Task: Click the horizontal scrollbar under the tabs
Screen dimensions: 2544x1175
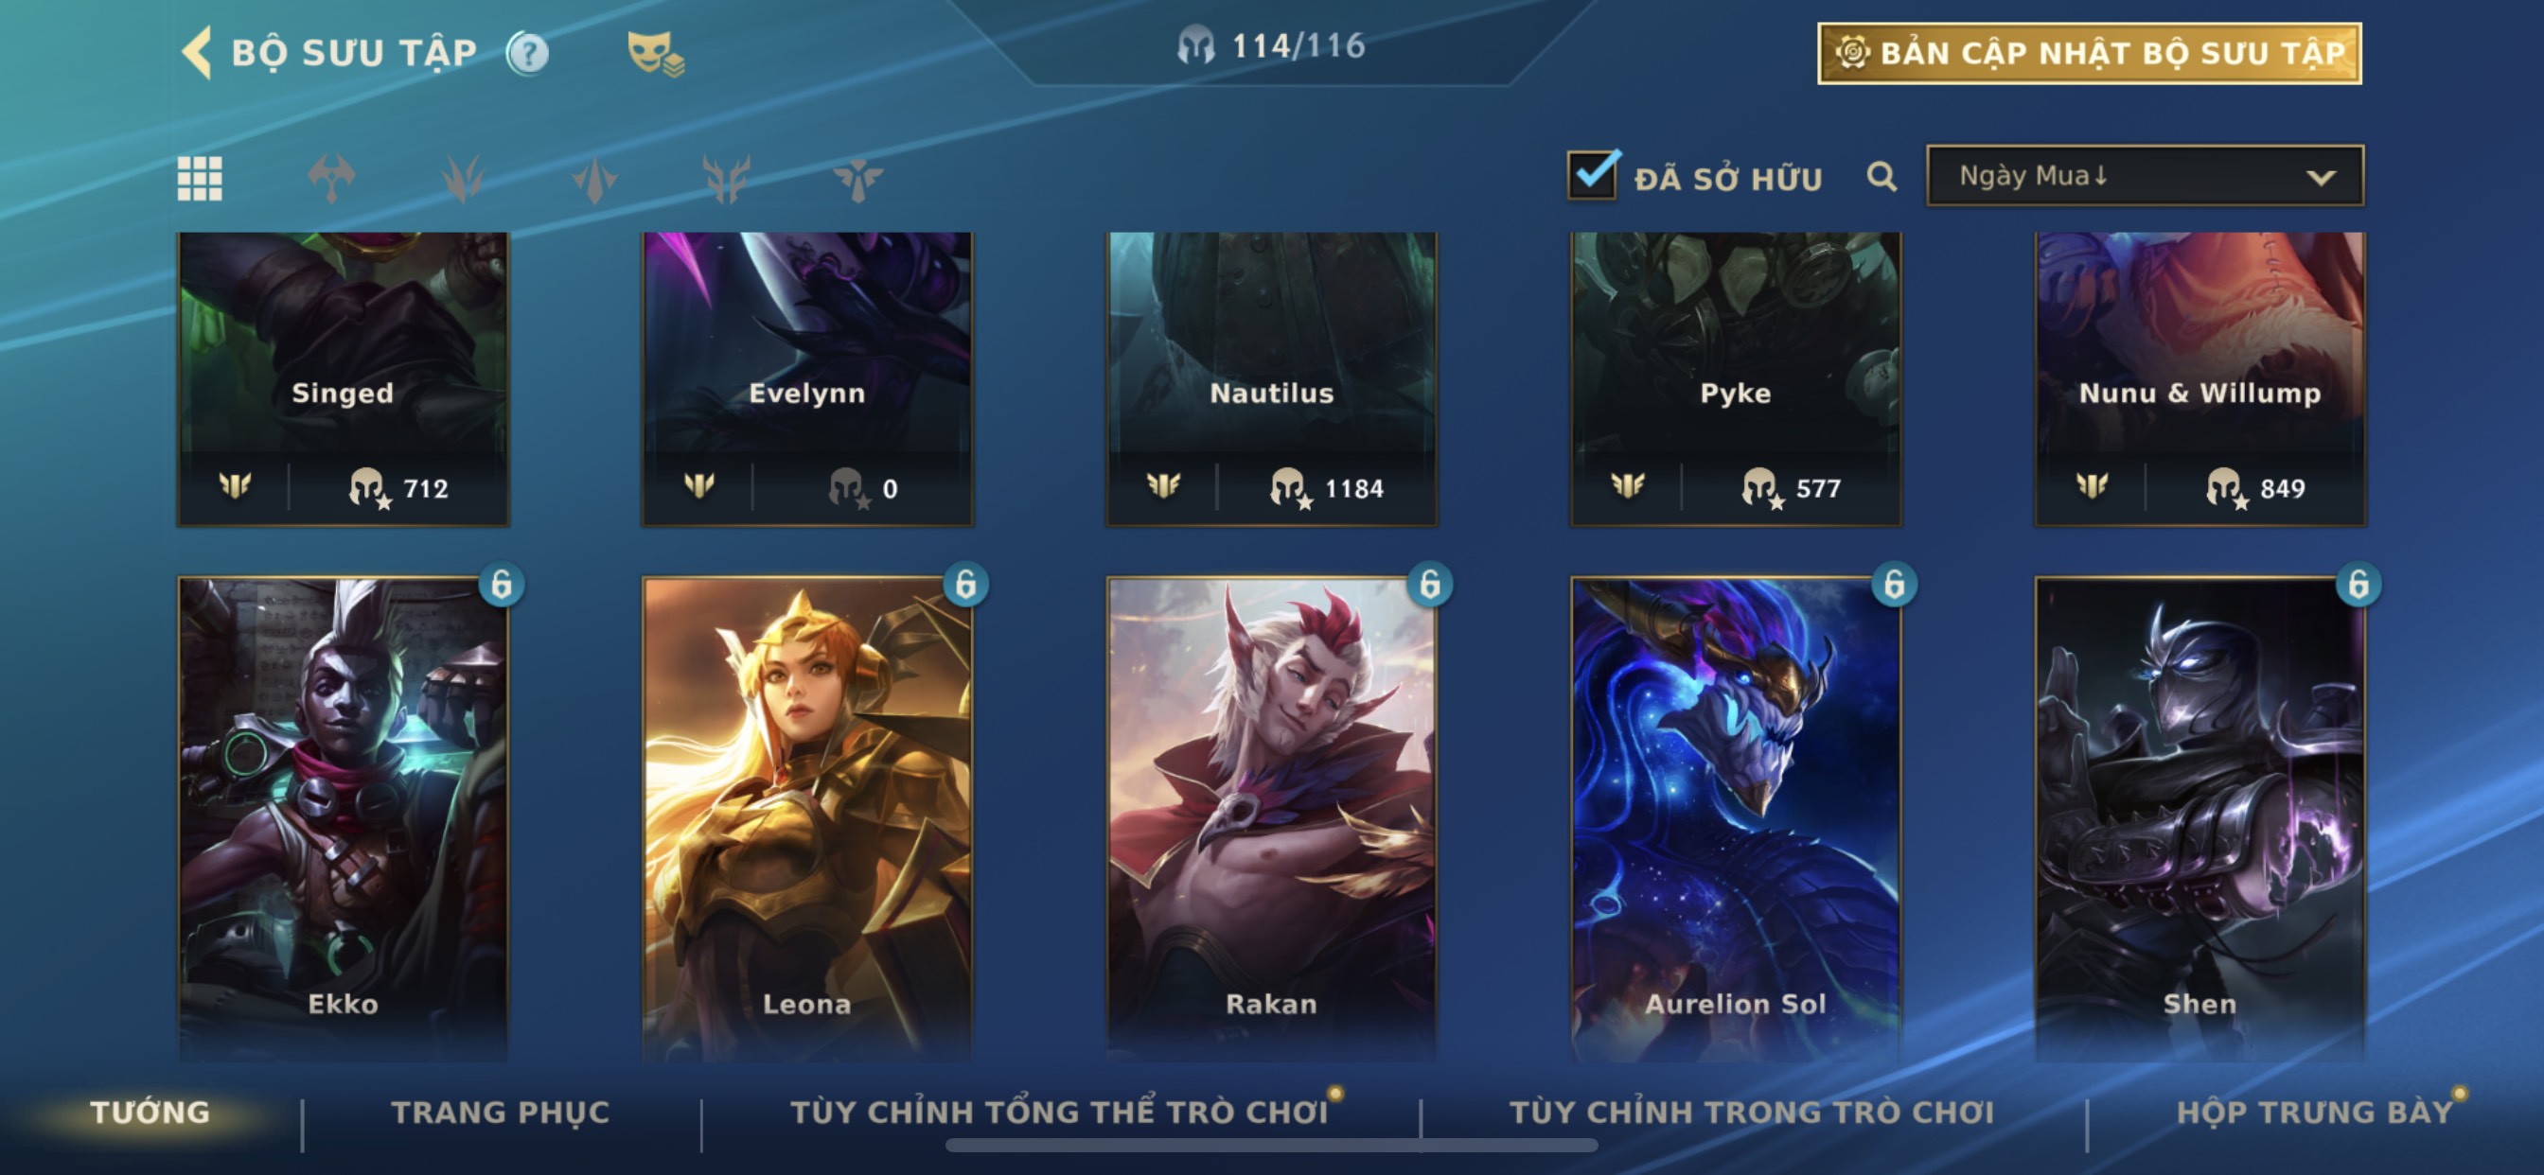Action: tap(1271, 1146)
